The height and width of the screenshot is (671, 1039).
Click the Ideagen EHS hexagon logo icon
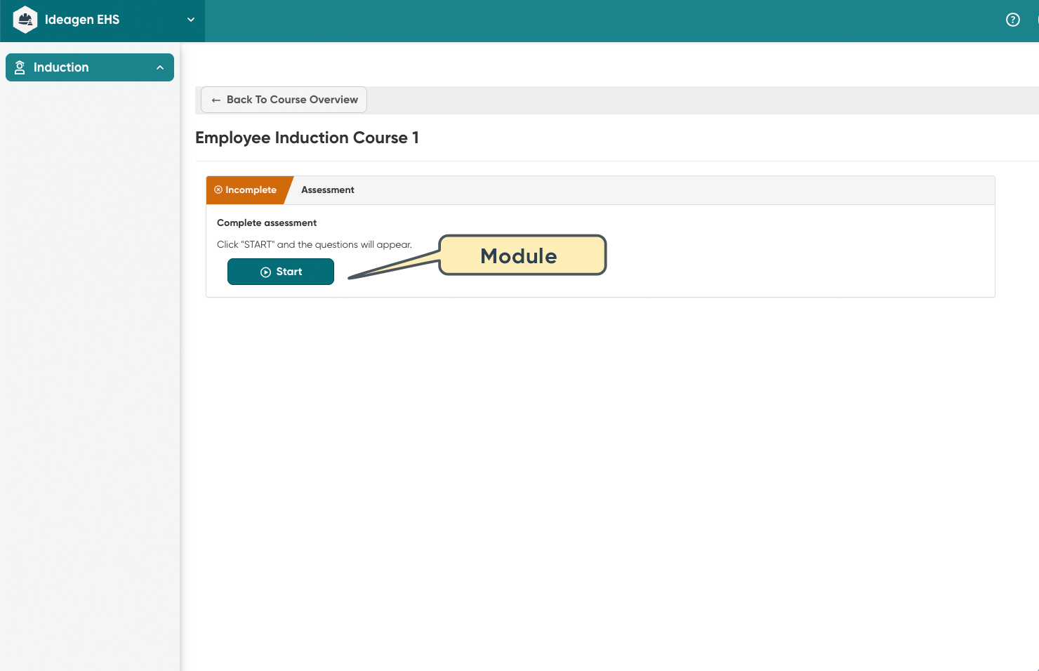(x=25, y=20)
